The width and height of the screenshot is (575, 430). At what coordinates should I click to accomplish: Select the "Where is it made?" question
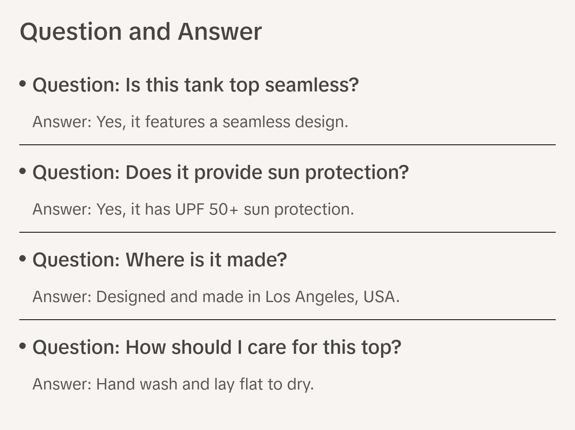click(x=160, y=260)
